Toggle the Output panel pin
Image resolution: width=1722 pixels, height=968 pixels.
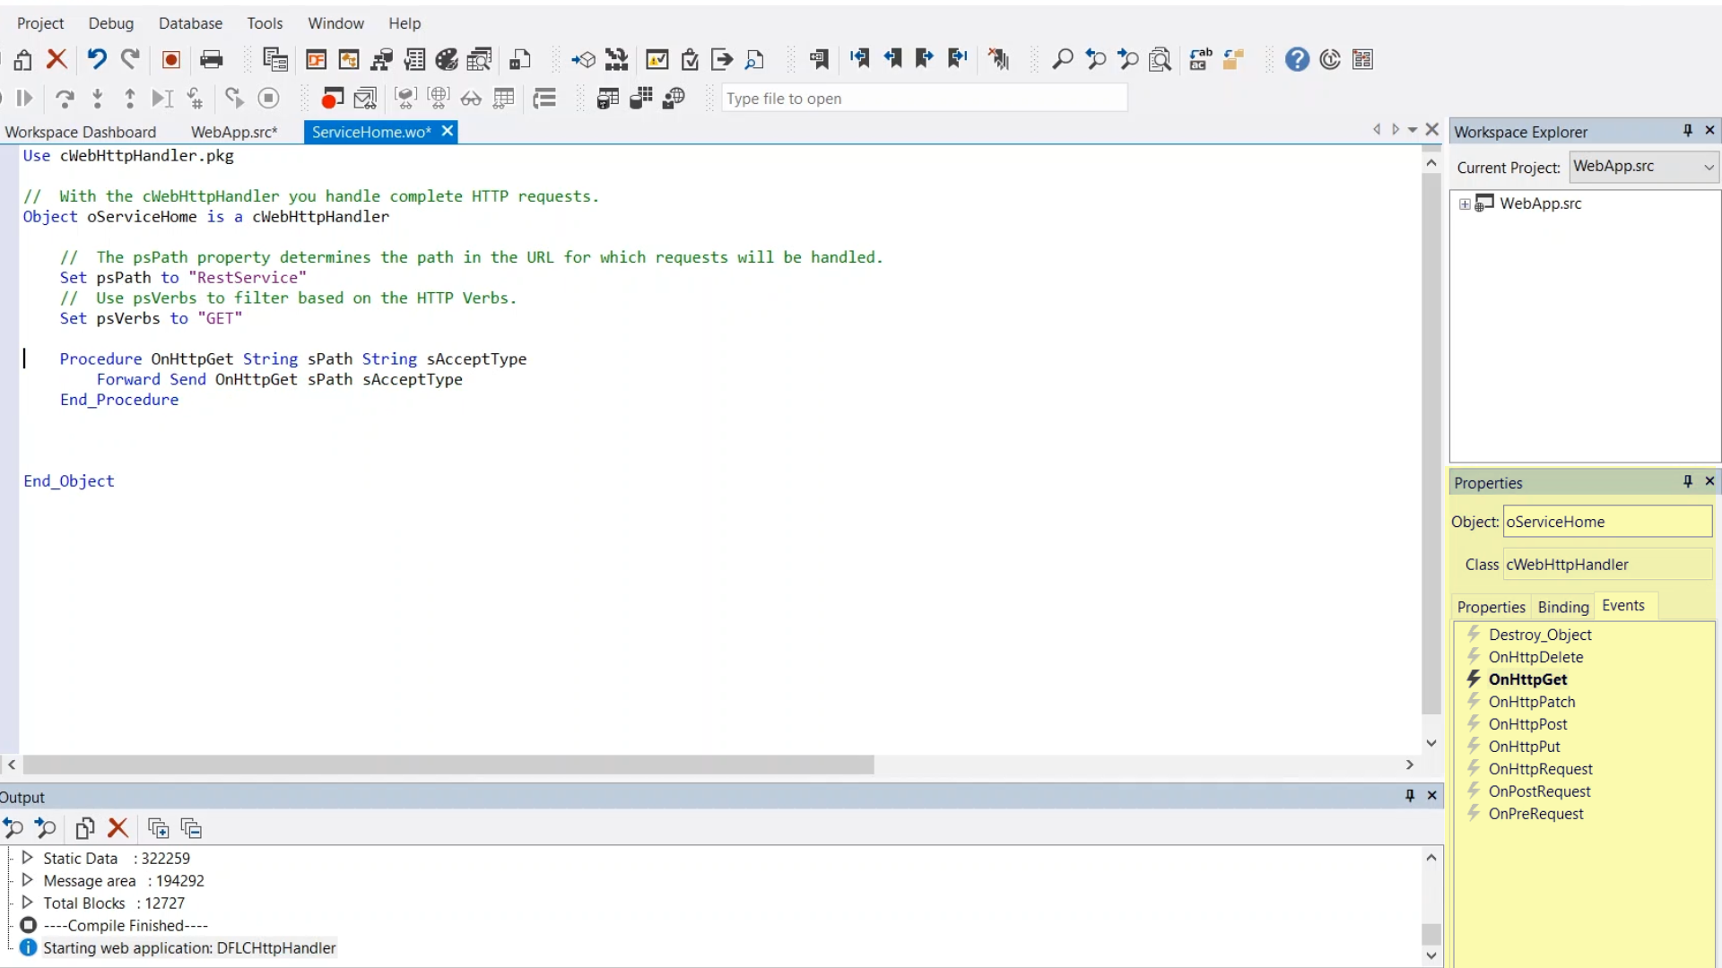[x=1410, y=796]
